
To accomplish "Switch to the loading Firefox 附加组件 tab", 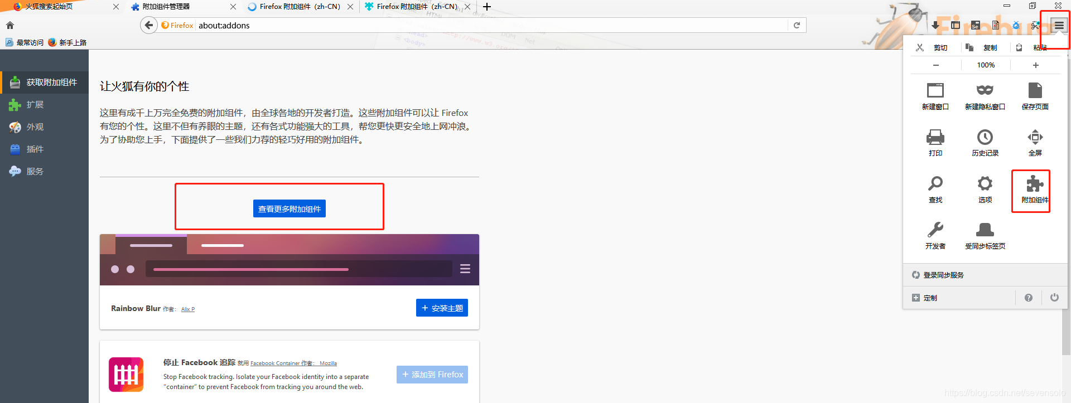I will (x=296, y=7).
